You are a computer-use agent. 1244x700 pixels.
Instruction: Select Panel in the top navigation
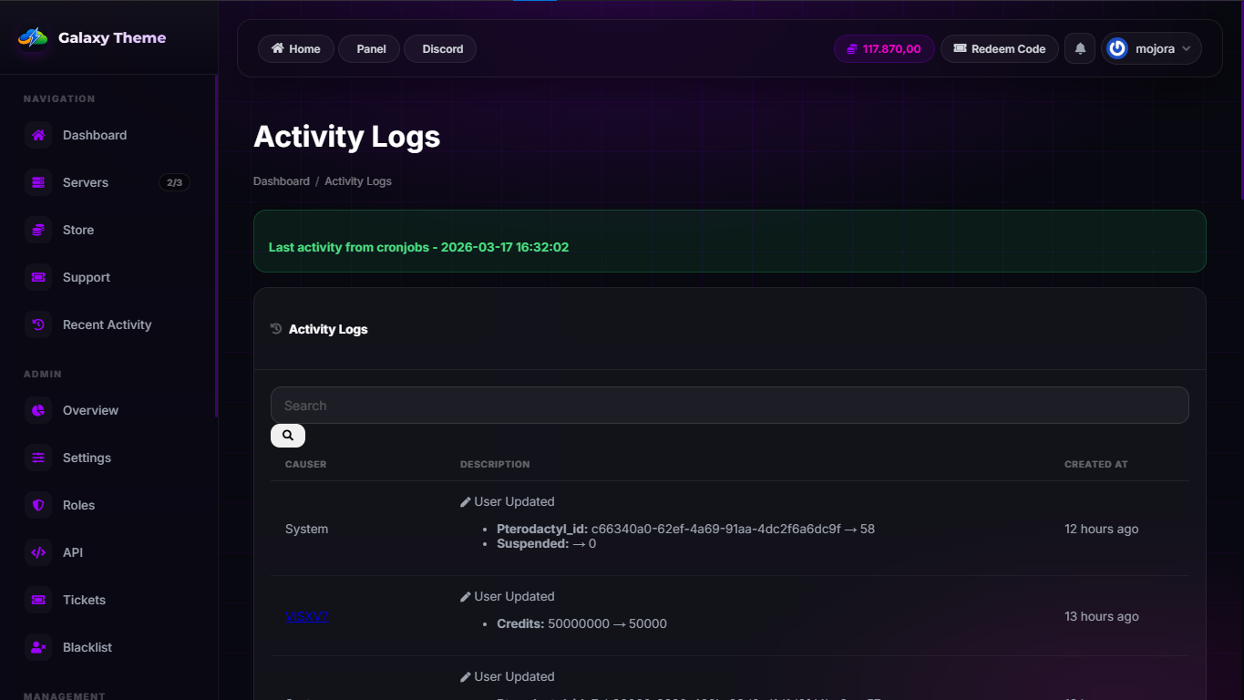coord(370,49)
